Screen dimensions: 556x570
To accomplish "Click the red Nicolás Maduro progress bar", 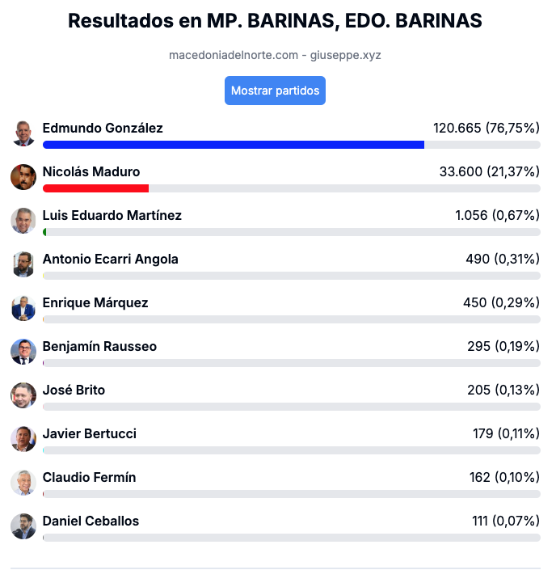I will point(95,188).
